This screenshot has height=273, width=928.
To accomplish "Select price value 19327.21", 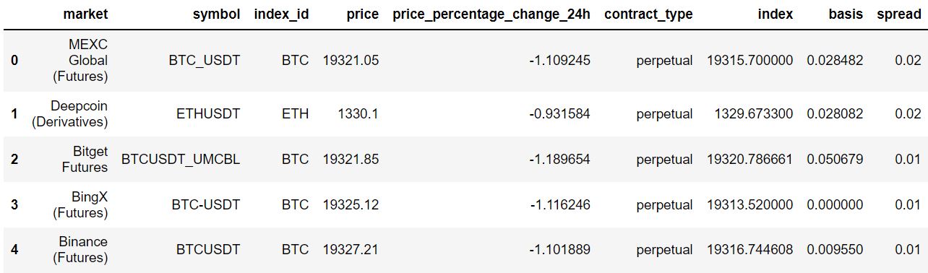I will point(351,250).
